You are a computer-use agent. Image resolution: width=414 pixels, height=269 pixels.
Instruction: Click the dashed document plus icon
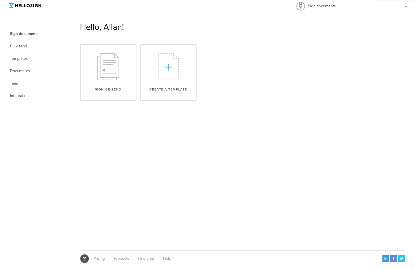[x=168, y=67]
